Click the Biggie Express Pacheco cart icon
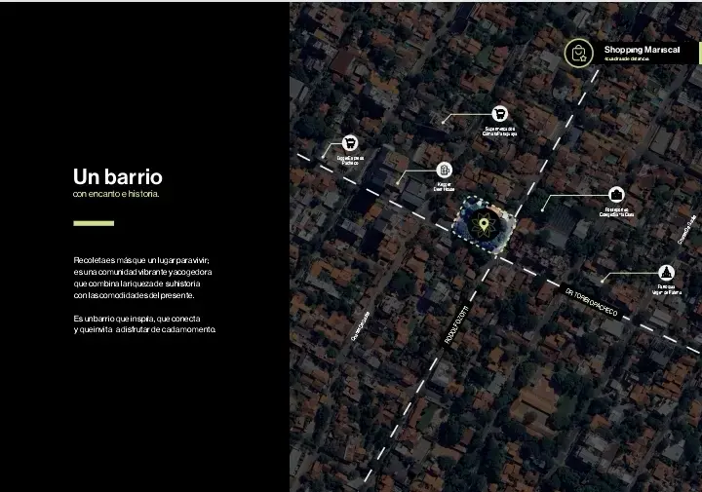Viewport: 702px width, 492px height. pos(349,143)
